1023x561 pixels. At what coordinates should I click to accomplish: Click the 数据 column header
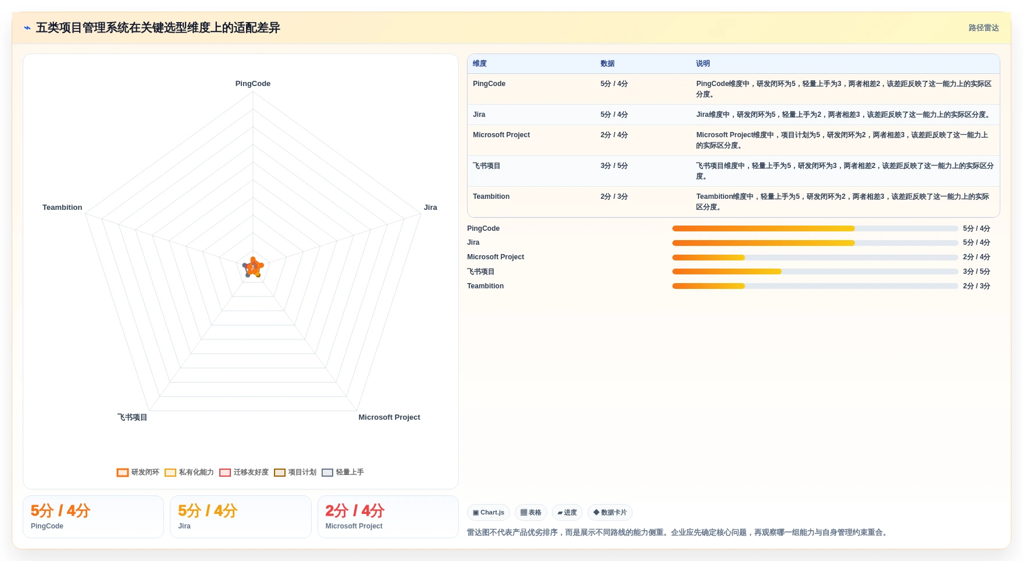[x=608, y=64]
